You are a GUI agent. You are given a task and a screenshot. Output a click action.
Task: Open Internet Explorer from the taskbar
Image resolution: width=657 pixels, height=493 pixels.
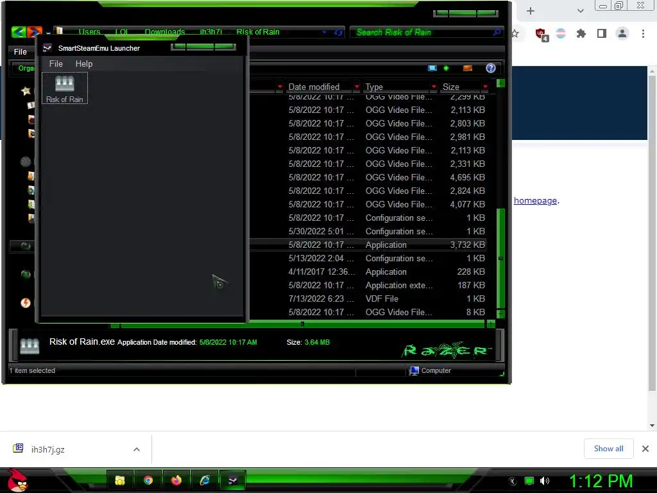[x=205, y=480]
